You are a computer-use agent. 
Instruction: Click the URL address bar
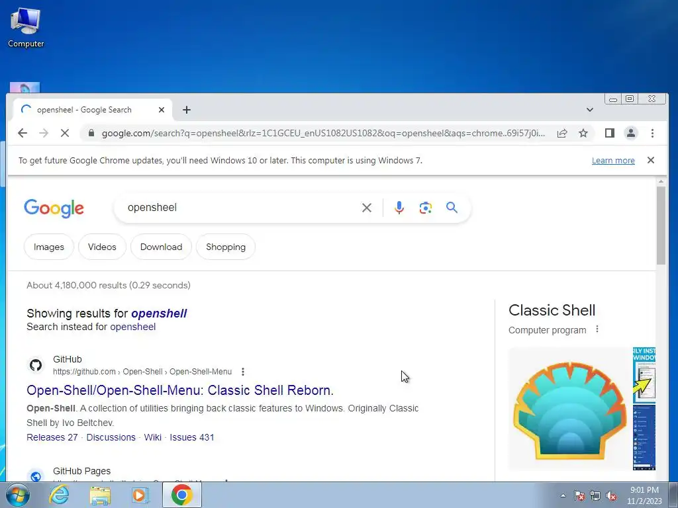coord(323,133)
